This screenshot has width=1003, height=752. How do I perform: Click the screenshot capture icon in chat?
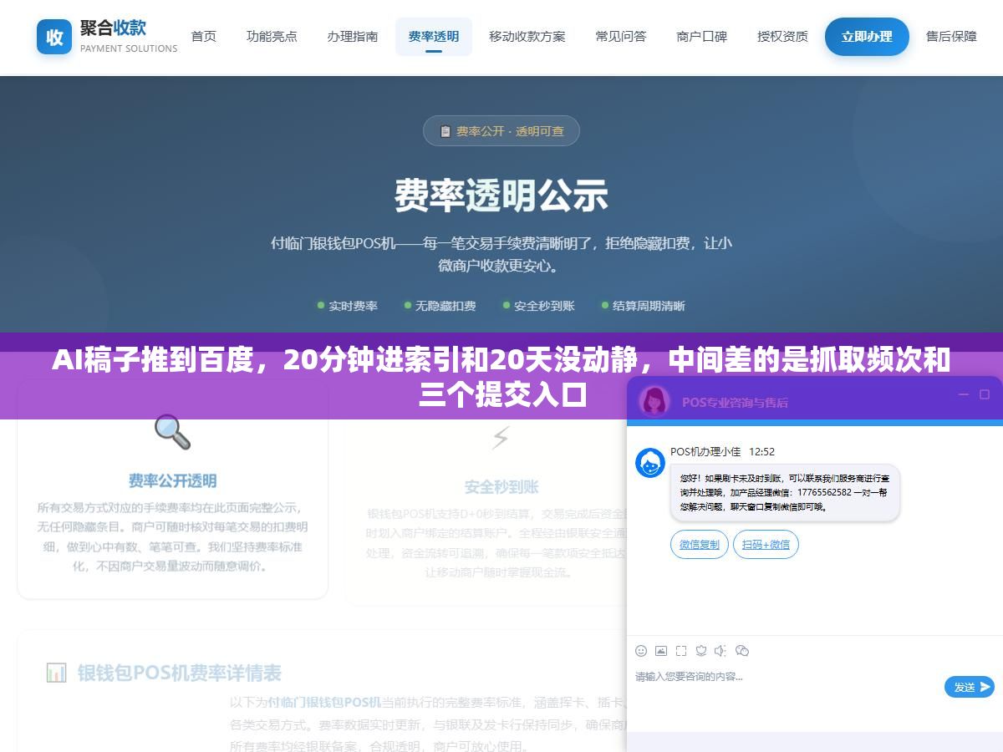(x=681, y=651)
